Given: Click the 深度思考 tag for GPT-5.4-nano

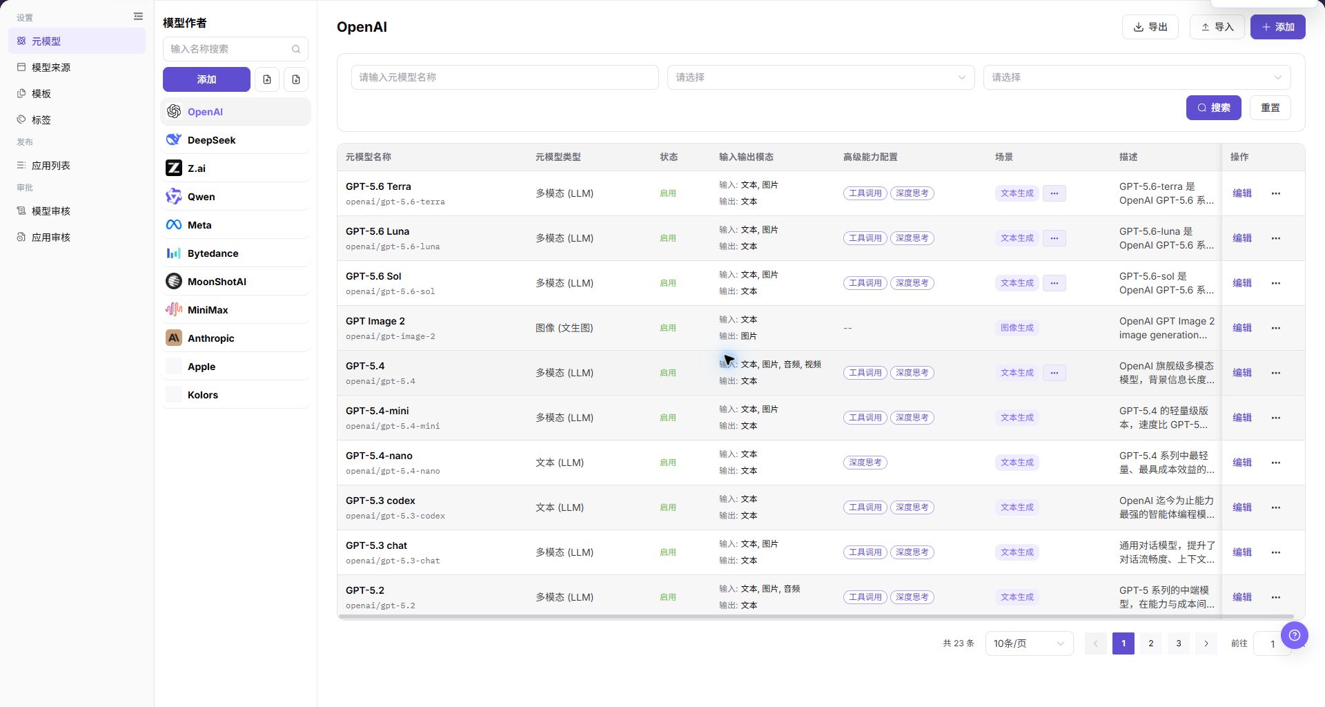Looking at the screenshot, I should click(865, 463).
